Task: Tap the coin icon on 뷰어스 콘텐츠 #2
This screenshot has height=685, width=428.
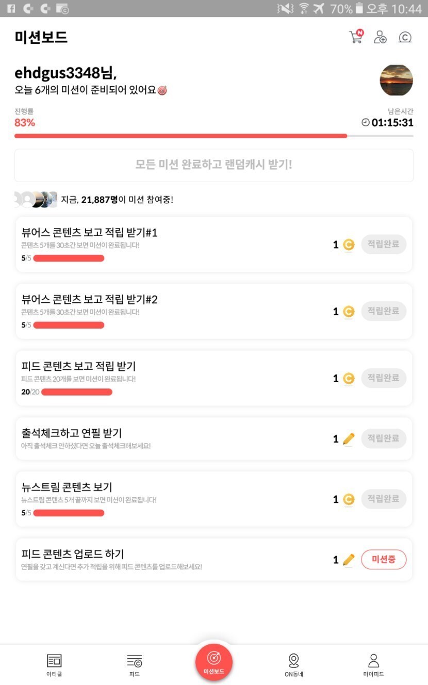Action: 349,312
